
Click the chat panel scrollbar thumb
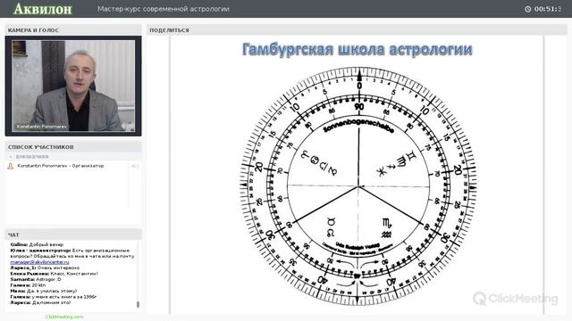pos(138,304)
